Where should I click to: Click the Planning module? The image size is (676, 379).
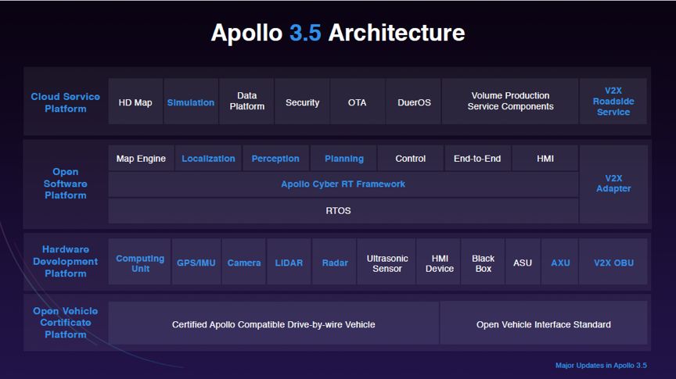pyautogui.click(x=344, y=159)
